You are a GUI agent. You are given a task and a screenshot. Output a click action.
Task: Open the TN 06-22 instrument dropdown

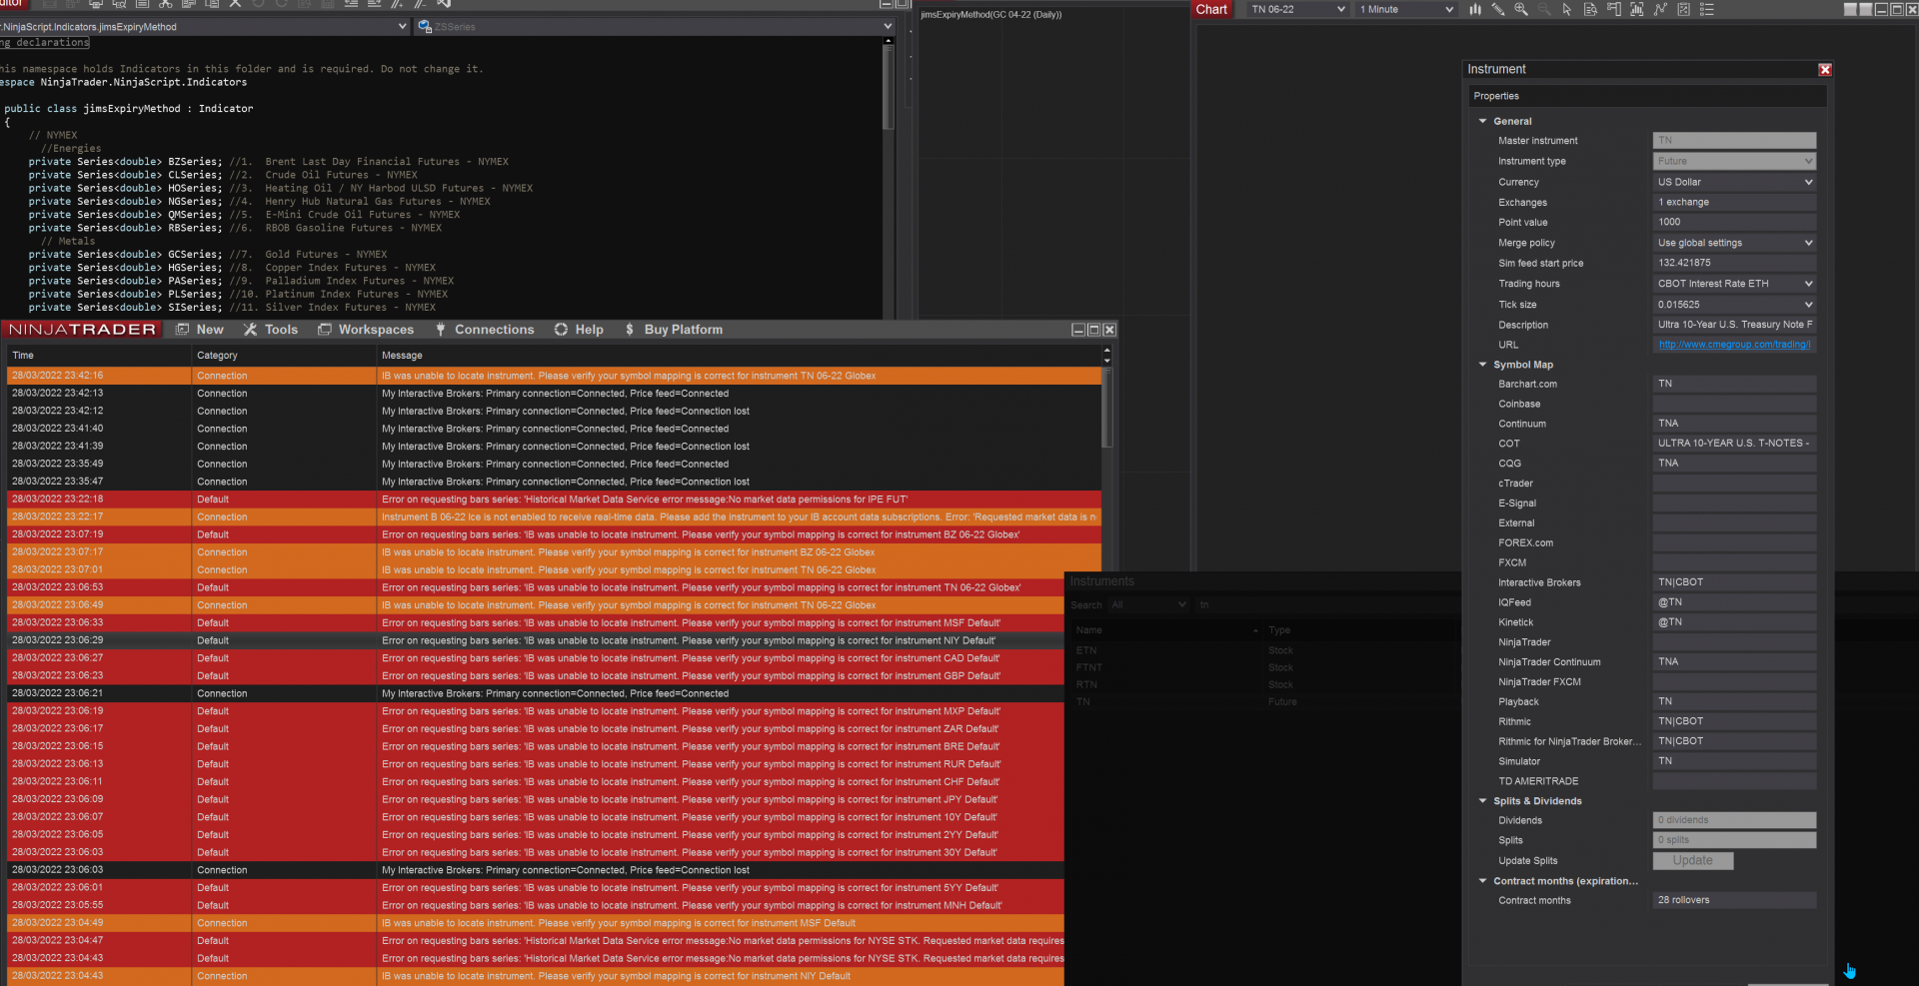[x=1298, y=9]
